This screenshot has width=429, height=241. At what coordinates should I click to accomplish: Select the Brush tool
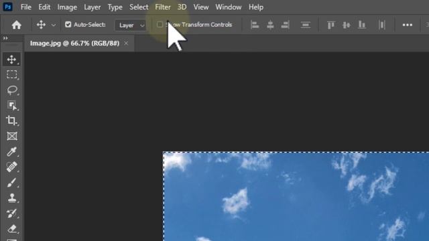(x=12, y=183)
